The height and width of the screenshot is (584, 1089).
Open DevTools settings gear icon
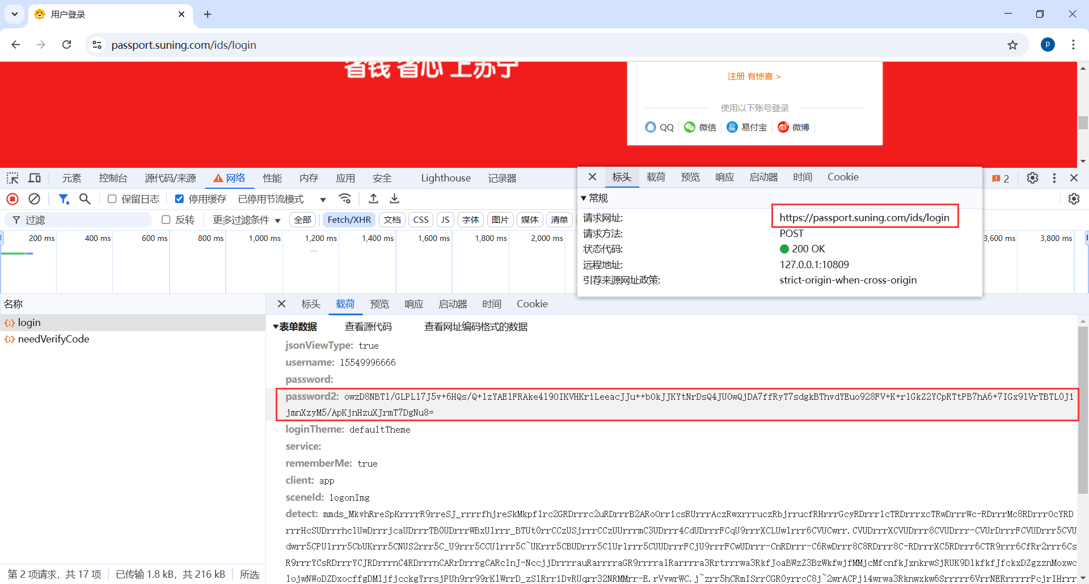(1032, 178)
